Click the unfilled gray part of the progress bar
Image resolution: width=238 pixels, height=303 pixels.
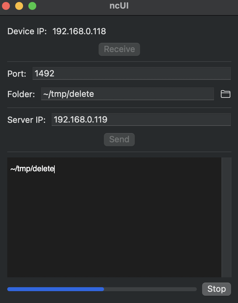(150, 289)
